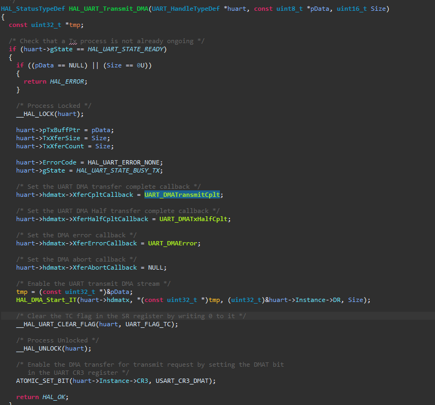Click huart->Instance->DR expression
The image size is (435, 405).
pos(305,300)
